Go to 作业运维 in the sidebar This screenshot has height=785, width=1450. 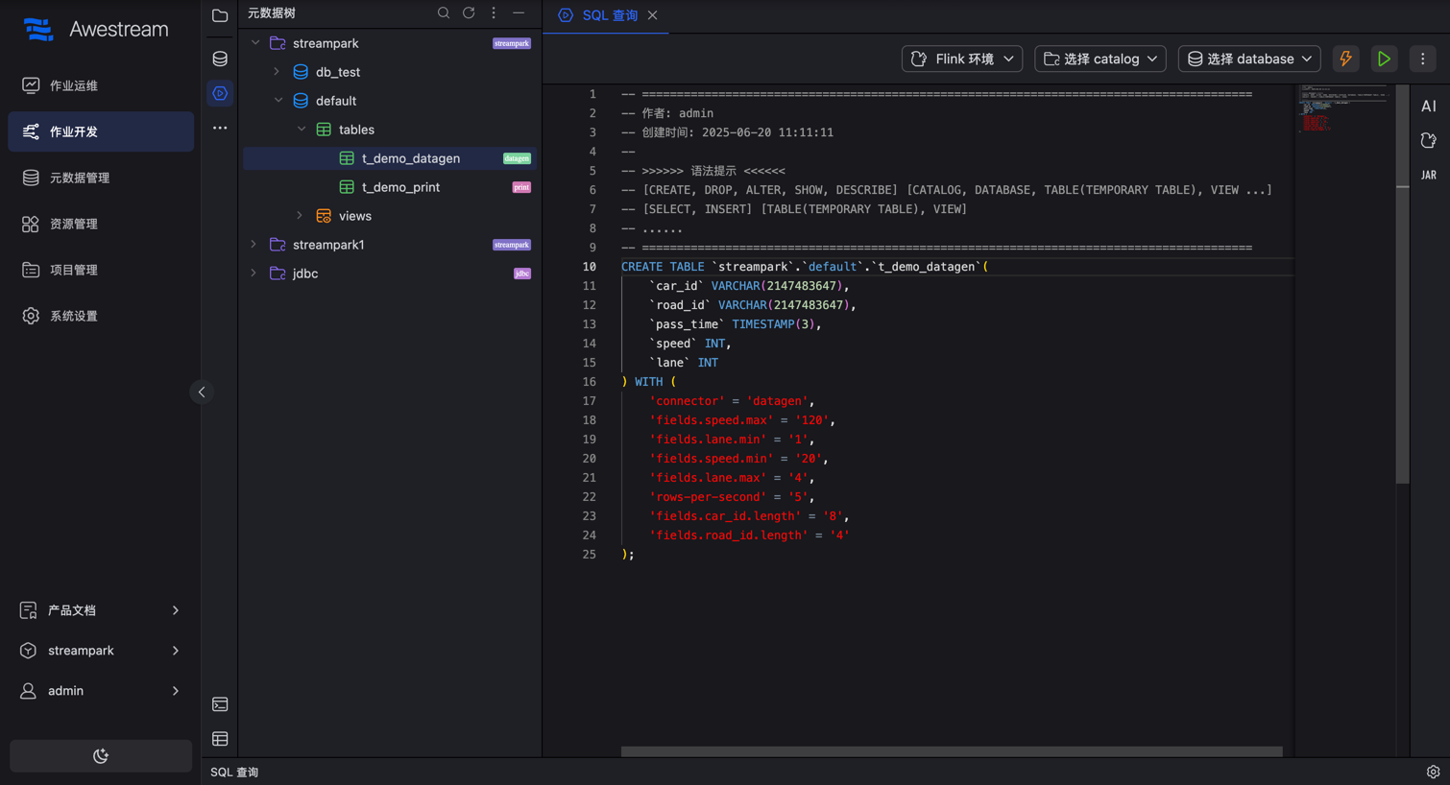pyautogui.click(x=74, y=85)
